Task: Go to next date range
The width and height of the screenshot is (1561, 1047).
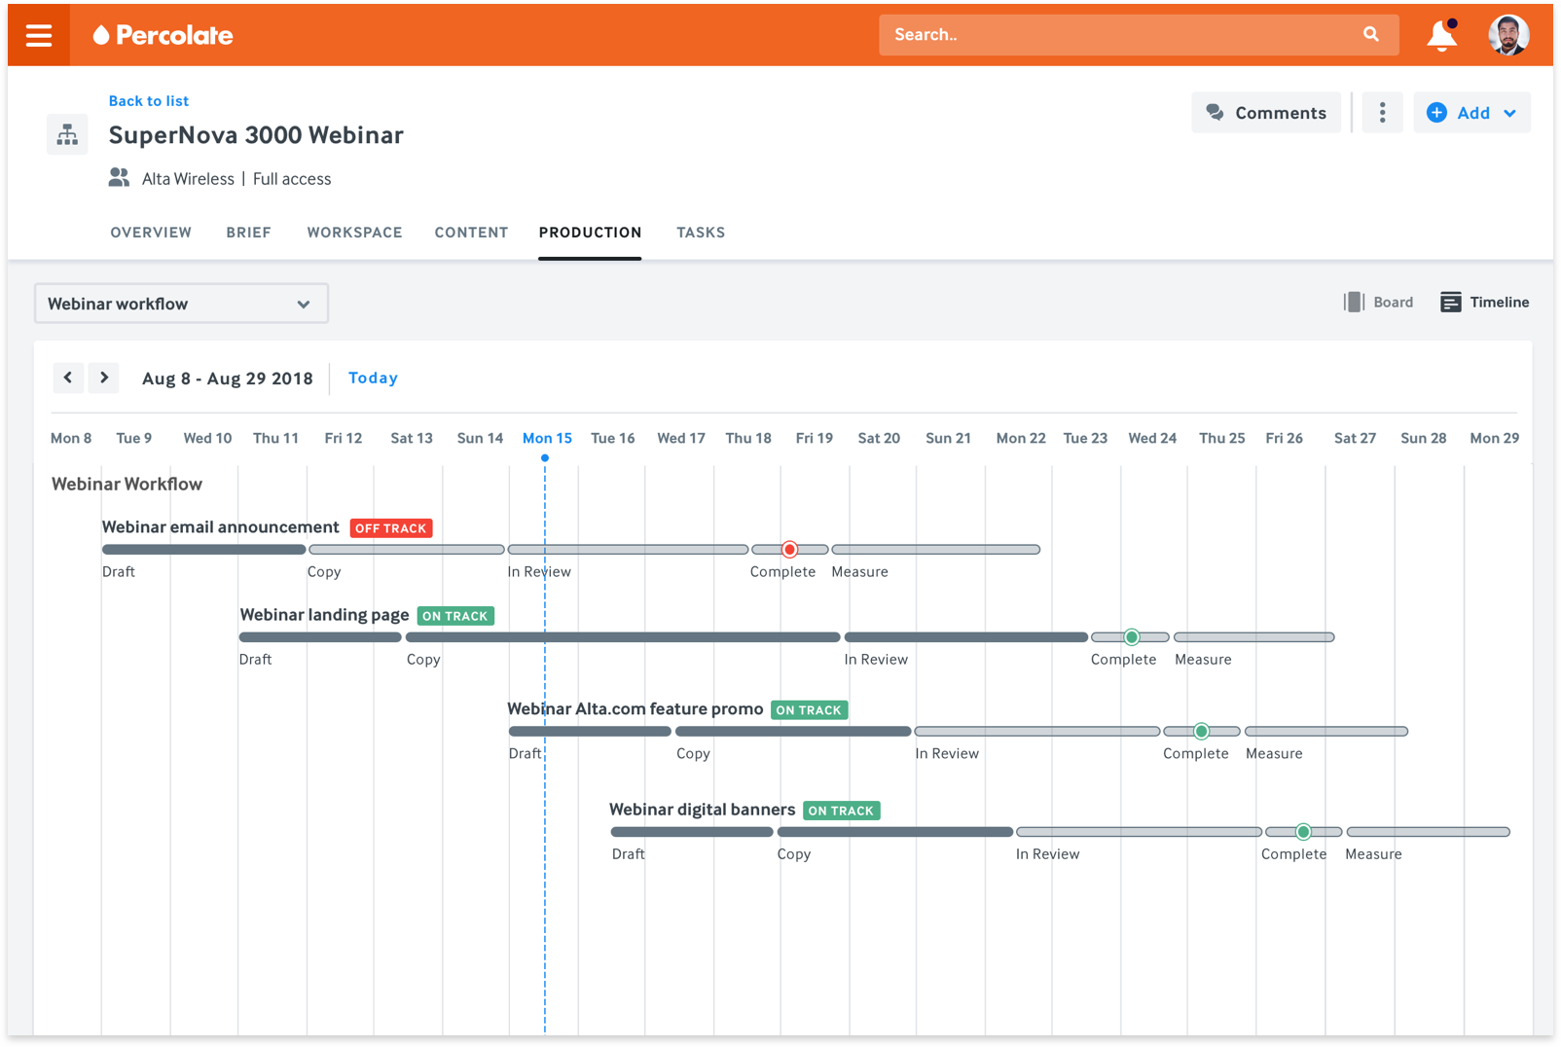Action: [103, 378]
